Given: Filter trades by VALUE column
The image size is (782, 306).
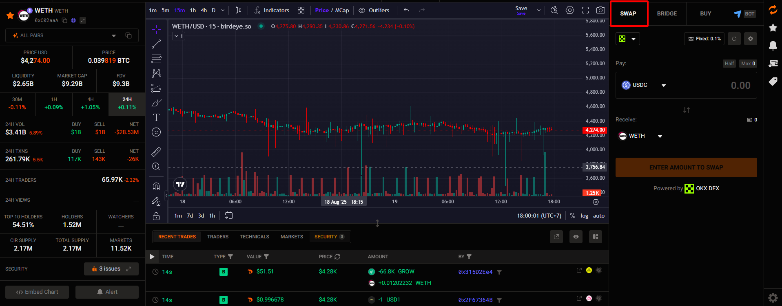Looking at the screenshot, I should coord(266,257).
